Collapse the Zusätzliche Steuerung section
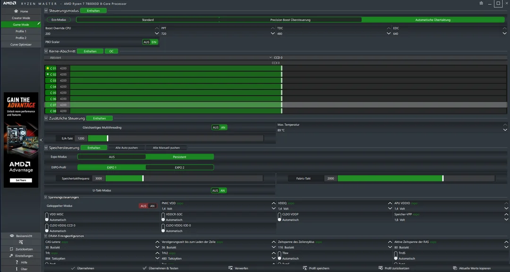Image resolution: width=510 pixels, height=272 pixels. (x=46, y=118)
